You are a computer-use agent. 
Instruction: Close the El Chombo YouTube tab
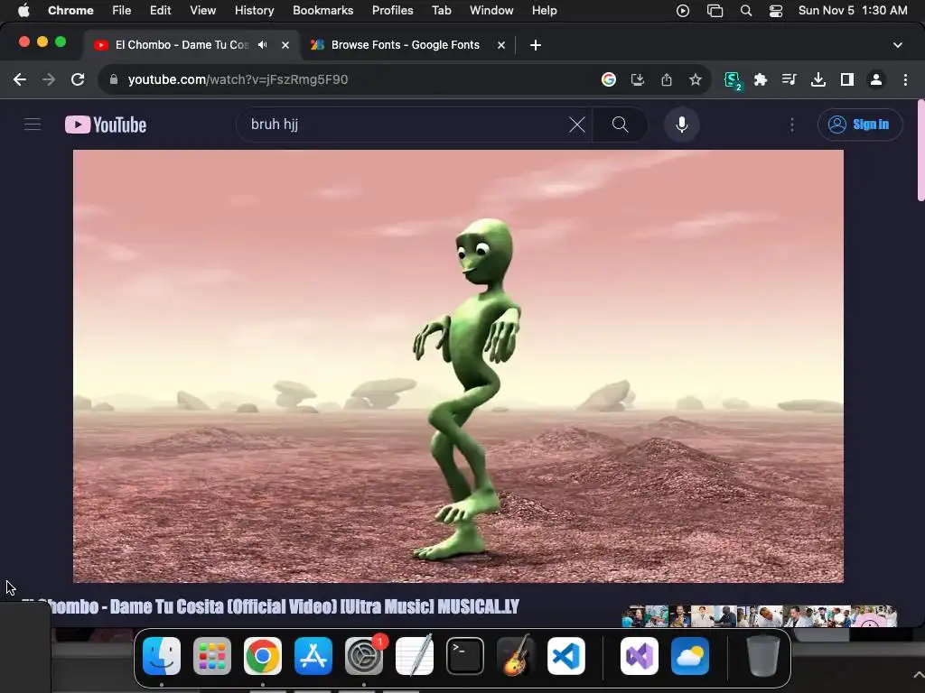tap(285, 45)
